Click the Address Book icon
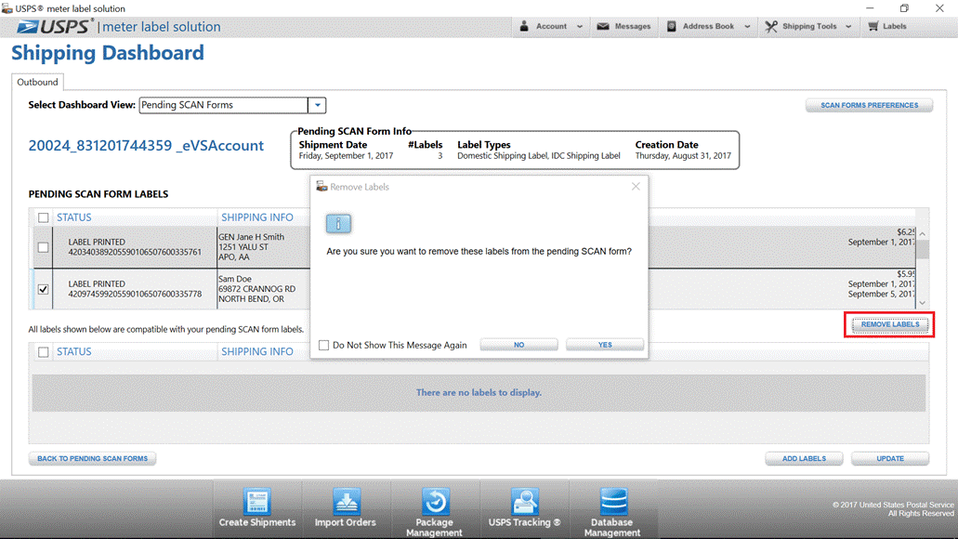The image size is (958, 539). pyautogui.click(x=672, y=26)
